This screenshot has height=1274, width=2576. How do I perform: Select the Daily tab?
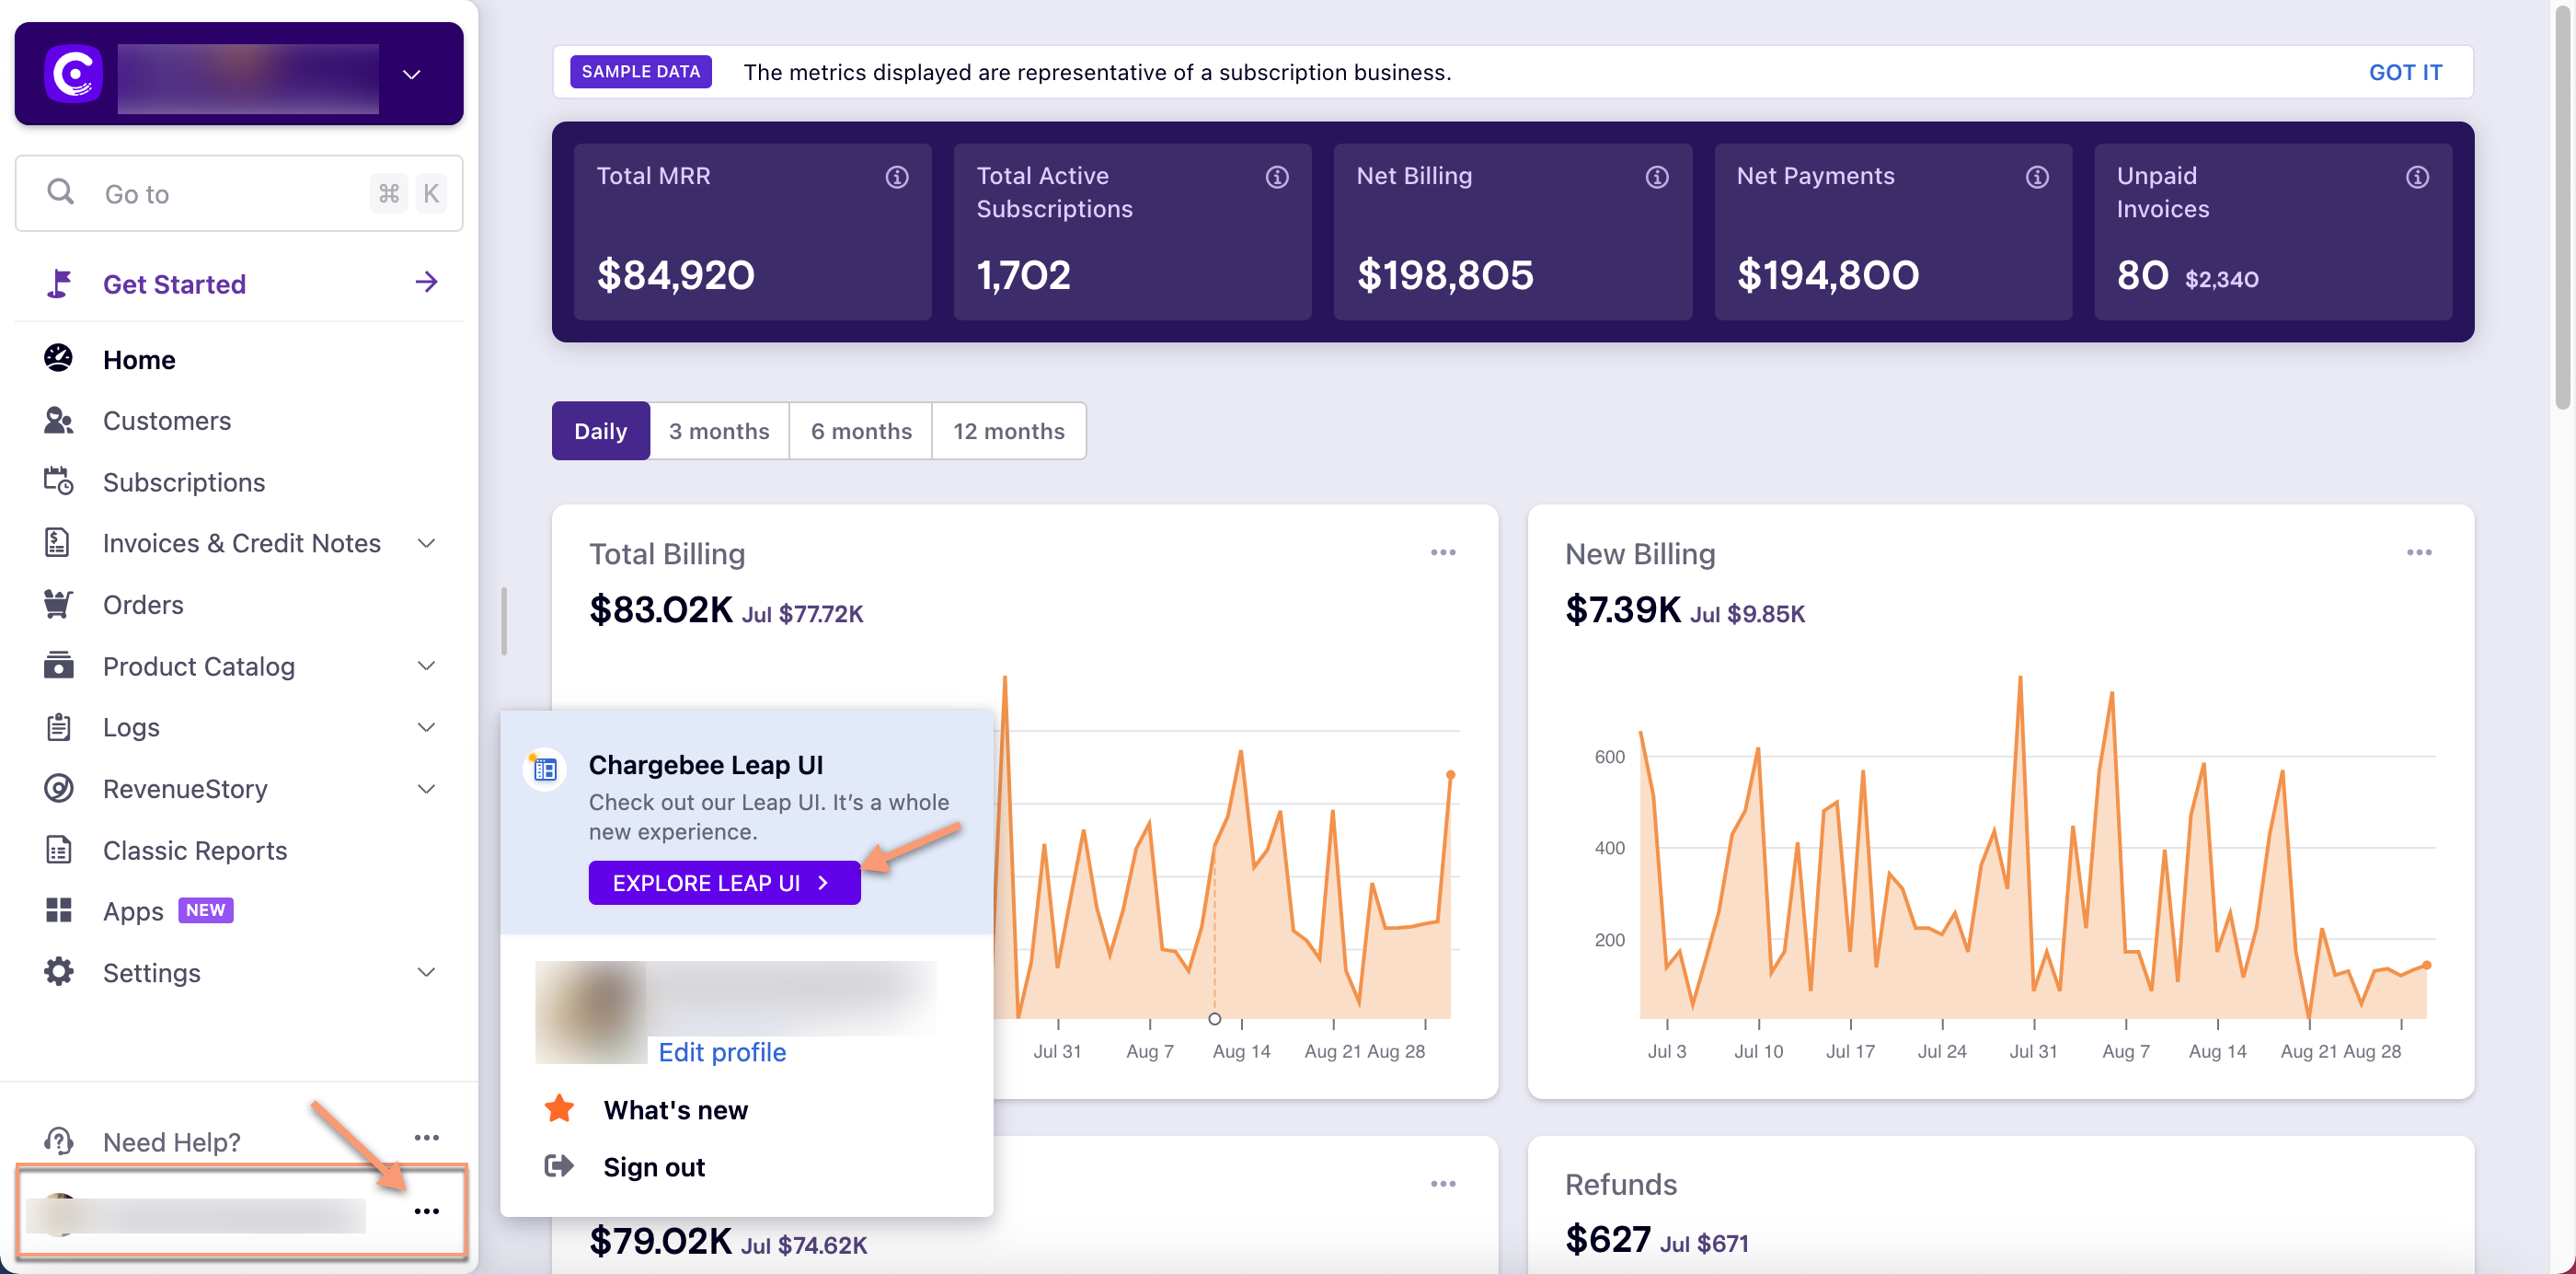600,432
